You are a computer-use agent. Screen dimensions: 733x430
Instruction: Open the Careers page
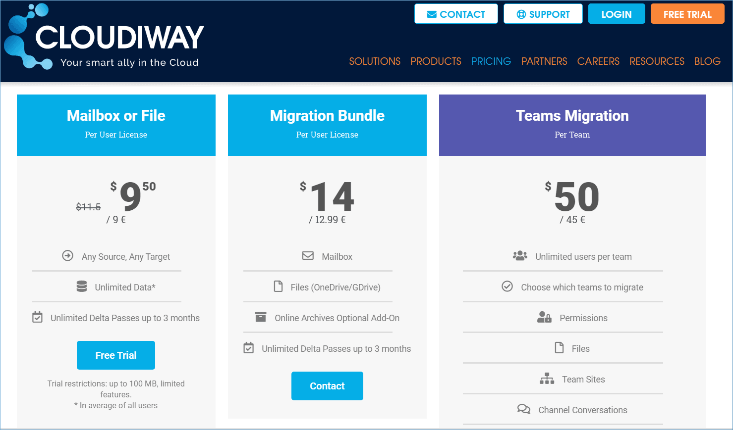pyautogui.click(x=598, y=61)
